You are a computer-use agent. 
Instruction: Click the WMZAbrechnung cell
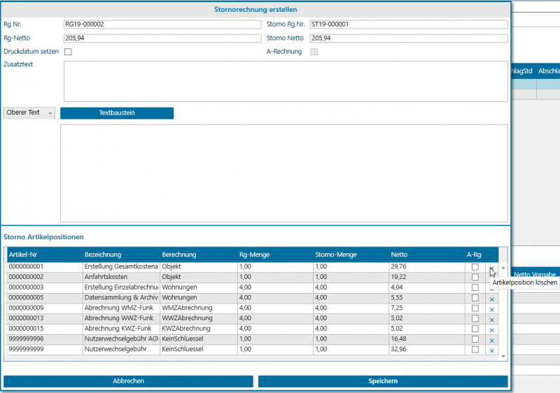(x=199, y=308)
